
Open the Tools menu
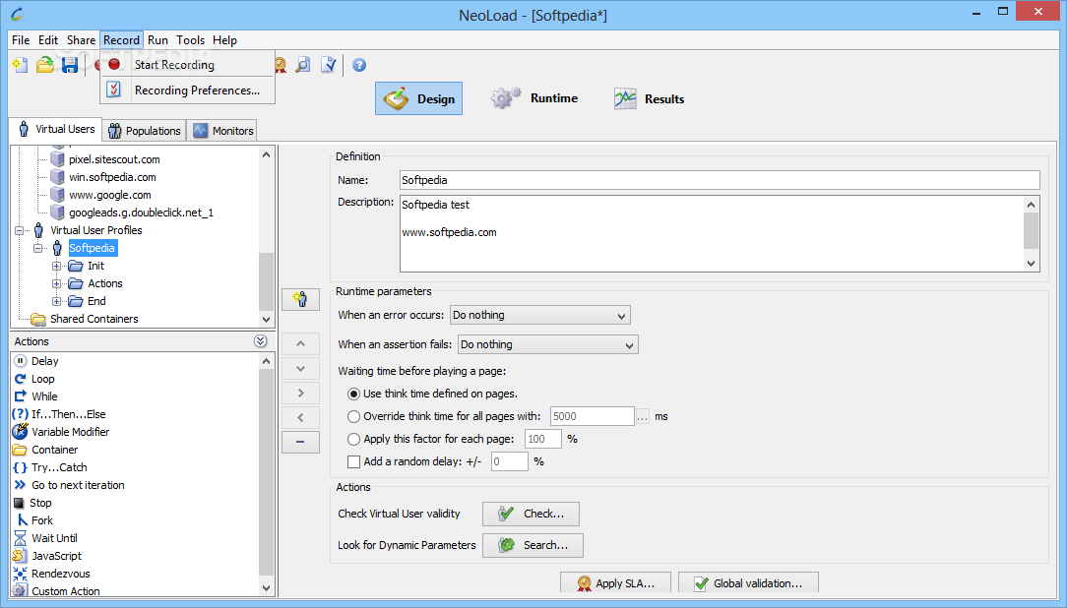[x=191, y=40]
